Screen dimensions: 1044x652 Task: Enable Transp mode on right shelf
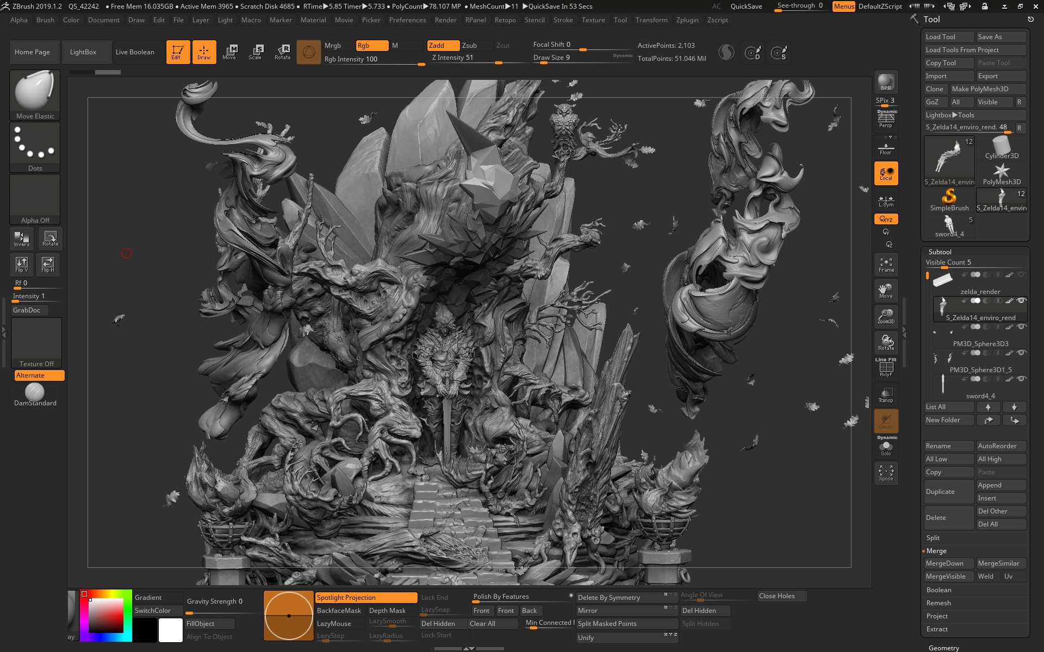pyautogui.click(x=886, y=394)
